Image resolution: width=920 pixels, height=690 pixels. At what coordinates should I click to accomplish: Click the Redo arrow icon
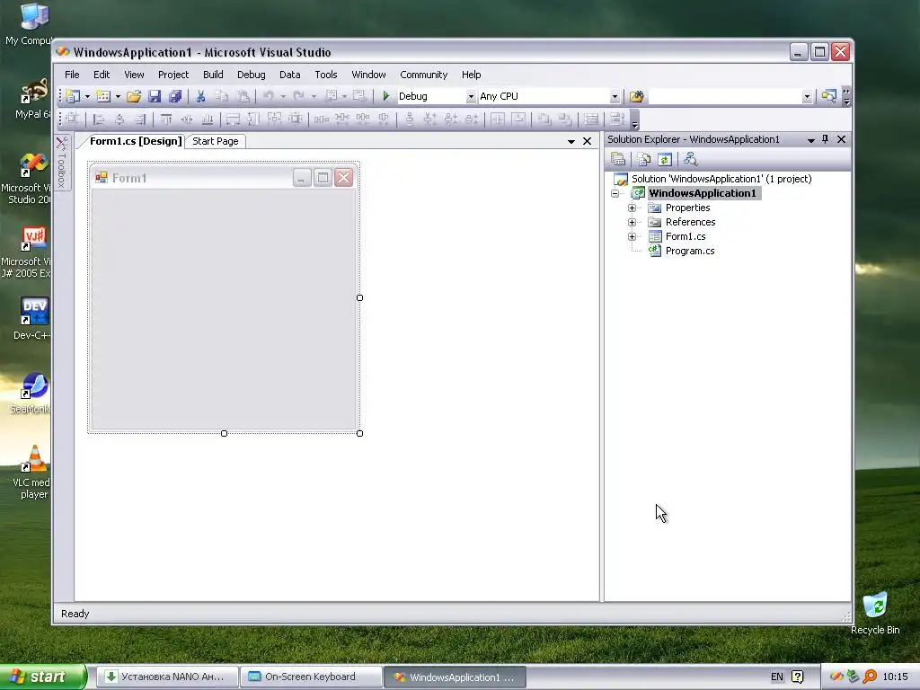298,96
